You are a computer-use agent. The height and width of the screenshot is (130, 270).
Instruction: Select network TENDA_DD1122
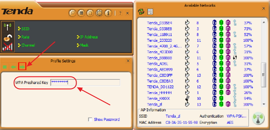(x=160, y=87)
